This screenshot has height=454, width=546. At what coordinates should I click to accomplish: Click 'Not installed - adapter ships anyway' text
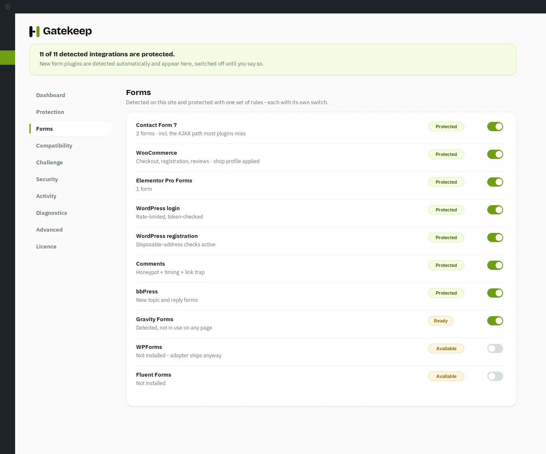178,356
